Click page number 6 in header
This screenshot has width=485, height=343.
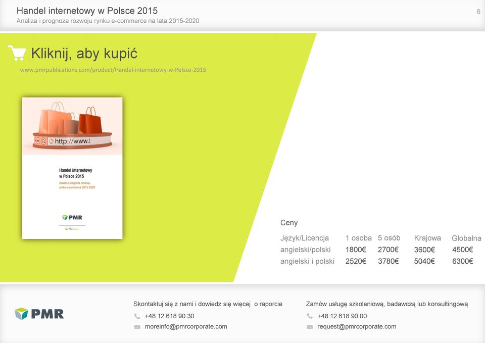tap(478, 12)
